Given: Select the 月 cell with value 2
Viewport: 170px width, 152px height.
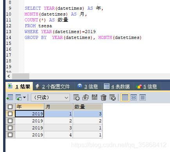Looking at the screenshot, I should [x=59, y=121].
